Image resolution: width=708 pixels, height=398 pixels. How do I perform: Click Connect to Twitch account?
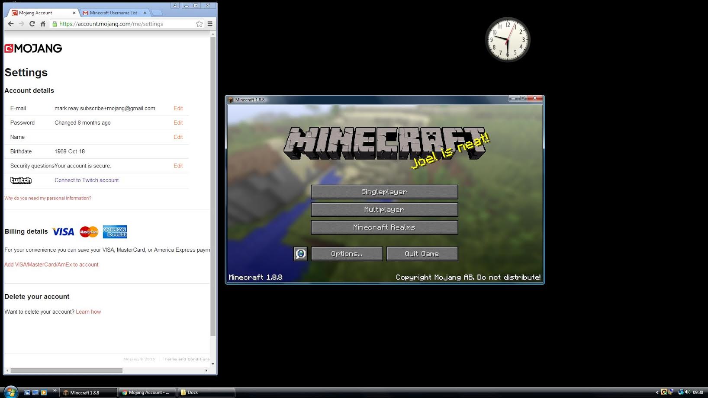coord(87,180)
